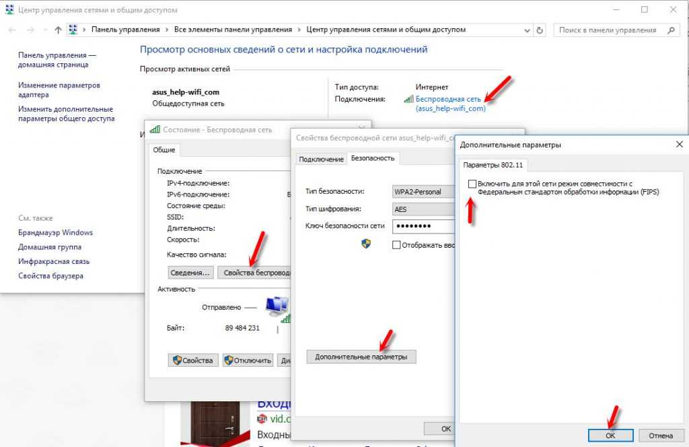Switch to the Подключение tab

[x=321, y=159]
